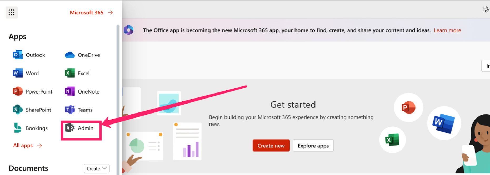Open SharePoint from the Apps list
490x175 pixels.
pos(32,110)
